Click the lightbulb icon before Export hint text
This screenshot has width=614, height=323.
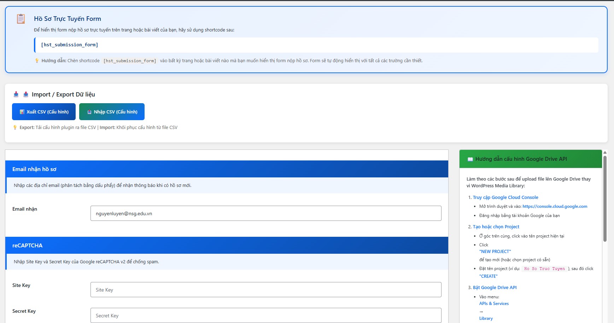tap(15, 128)
